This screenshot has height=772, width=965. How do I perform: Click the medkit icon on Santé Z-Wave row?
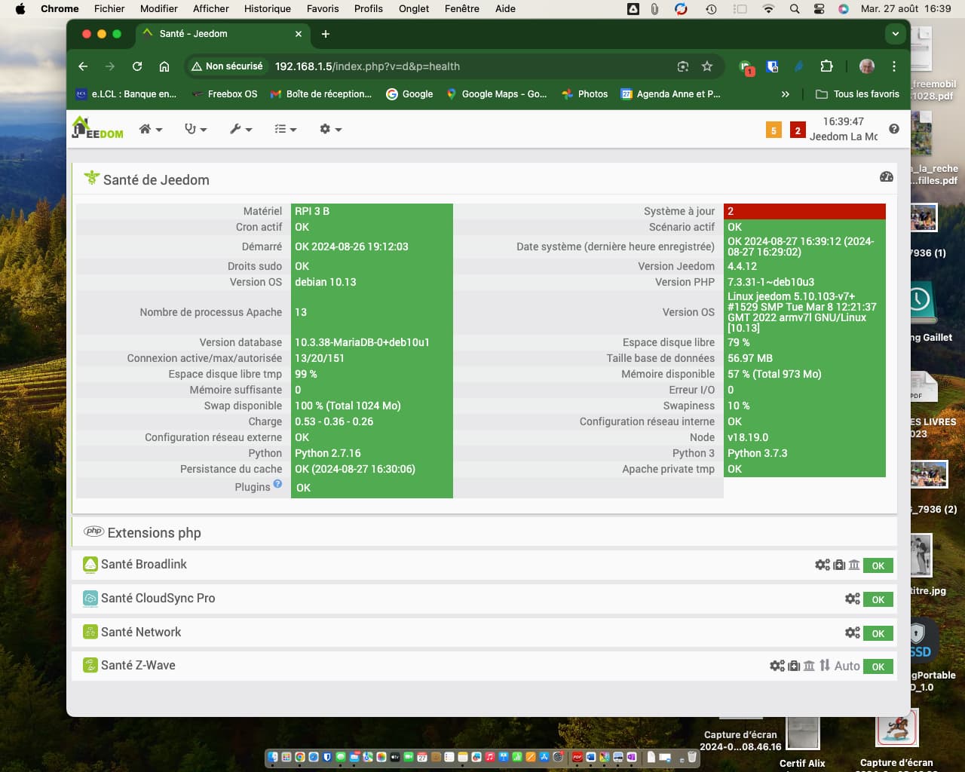coord(794,666)
